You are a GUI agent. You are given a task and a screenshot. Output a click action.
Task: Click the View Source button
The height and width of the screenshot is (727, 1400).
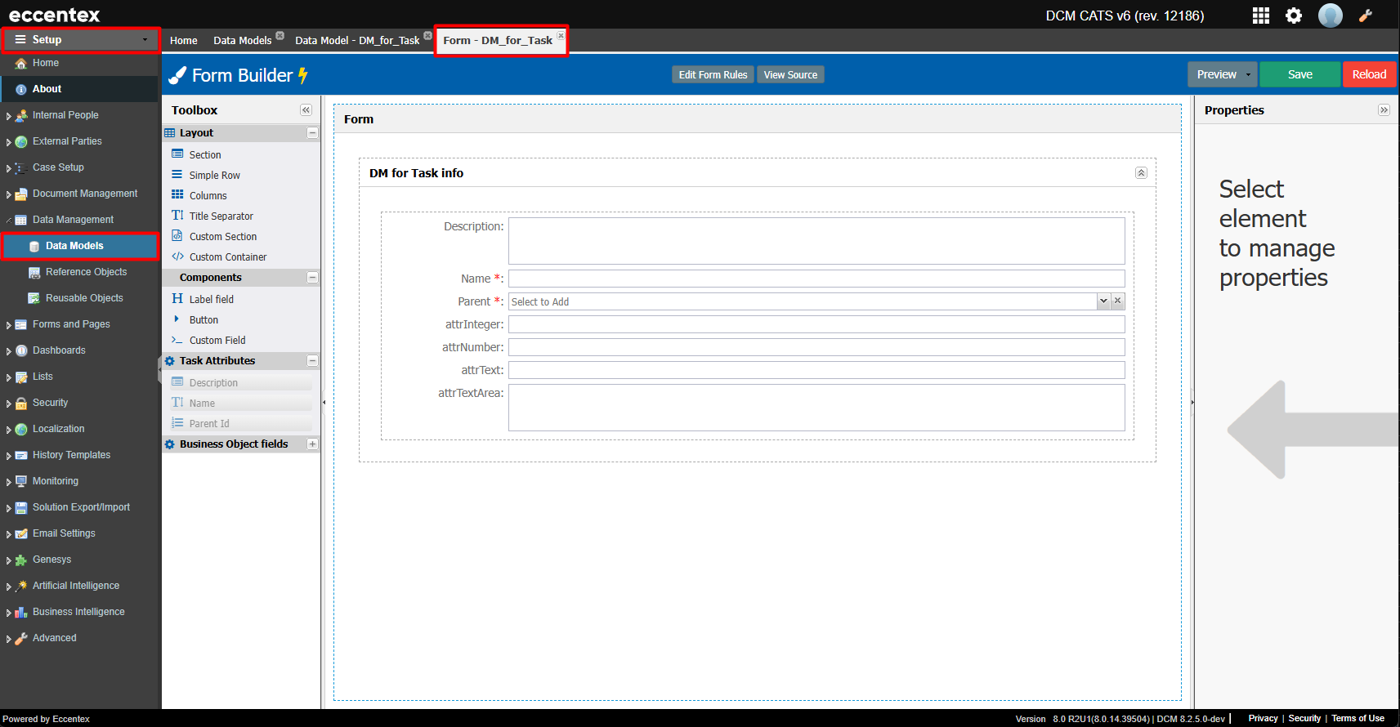(790, 74)
